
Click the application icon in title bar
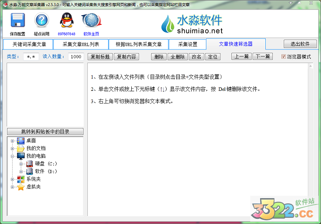click(x=5, y=5)
